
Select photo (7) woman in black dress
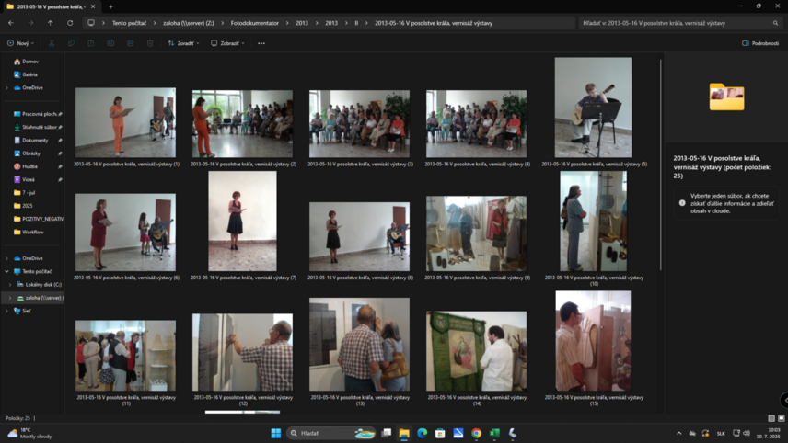click(242, 221)
